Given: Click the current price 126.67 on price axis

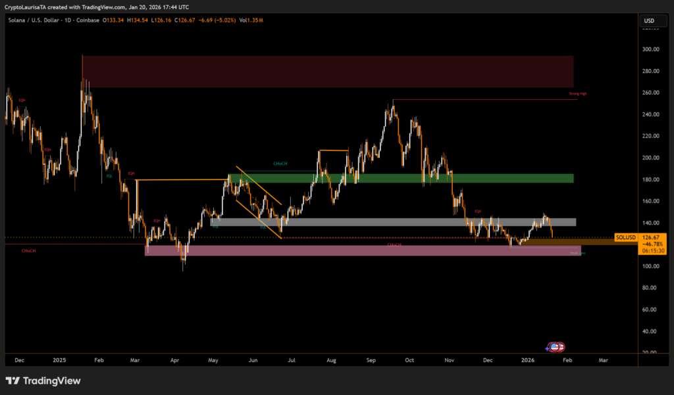Looking at the screenshot, I should (651, 237).
